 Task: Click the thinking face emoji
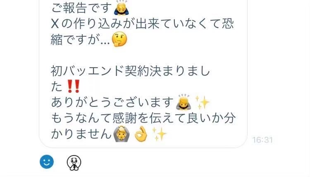(119, 39)
